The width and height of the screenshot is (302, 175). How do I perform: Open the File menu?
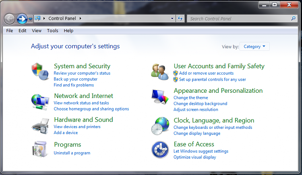9,31
